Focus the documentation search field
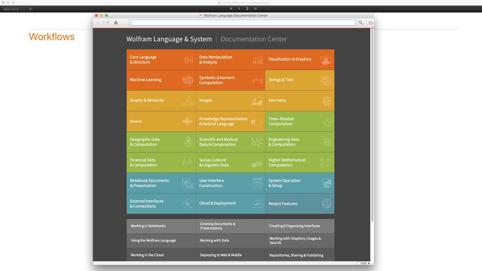Screen dimensions: 482x271 coord(243,23)
